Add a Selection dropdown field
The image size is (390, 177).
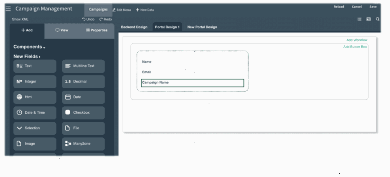point(35,128)
